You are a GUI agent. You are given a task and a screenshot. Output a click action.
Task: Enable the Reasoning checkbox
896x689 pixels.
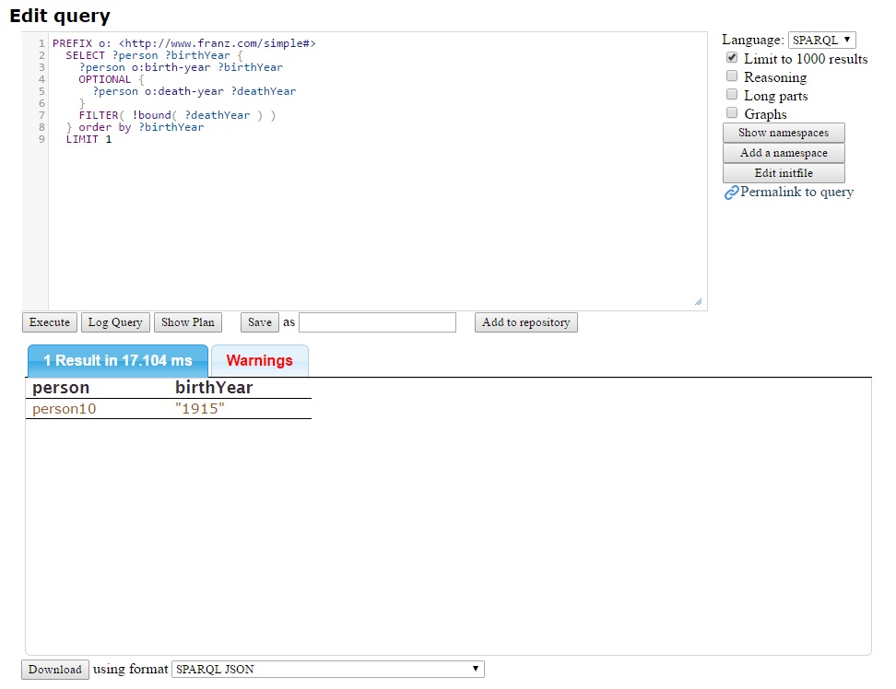point(732,76)
